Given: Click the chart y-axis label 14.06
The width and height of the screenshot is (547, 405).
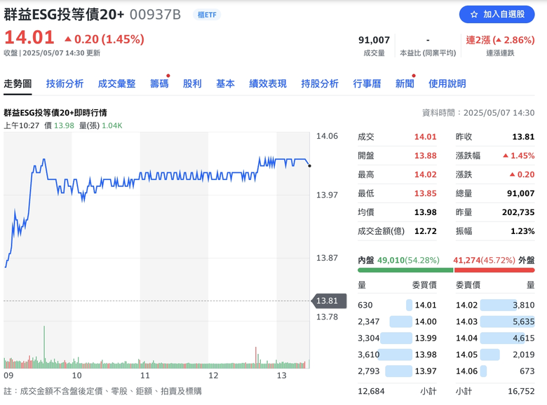Looking at the screenshot, I should 327,136.
